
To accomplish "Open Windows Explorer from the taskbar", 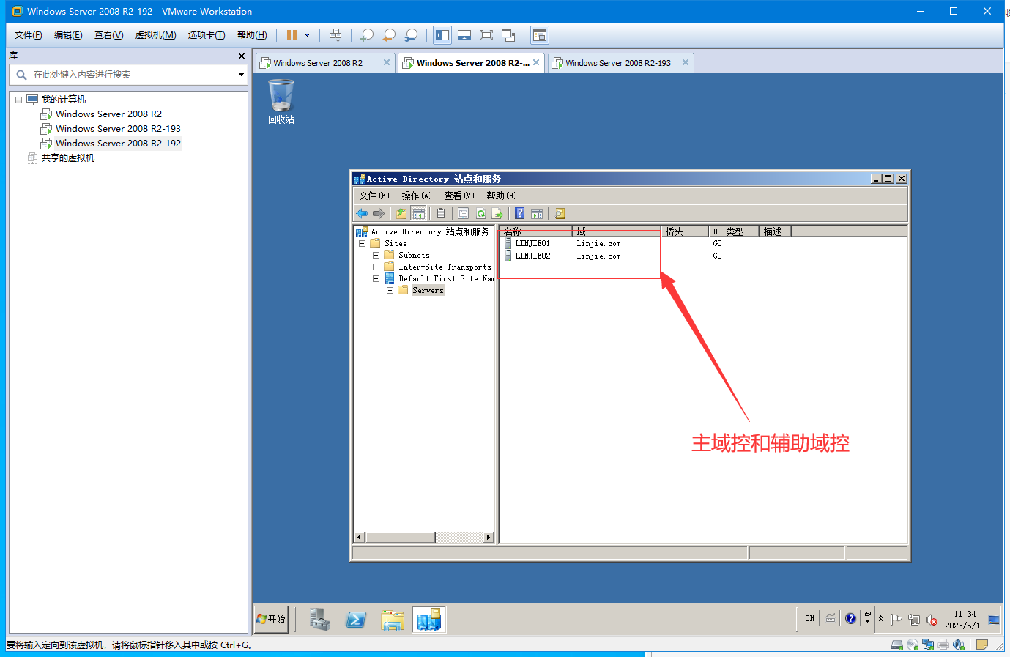I will tap(393, 620).
